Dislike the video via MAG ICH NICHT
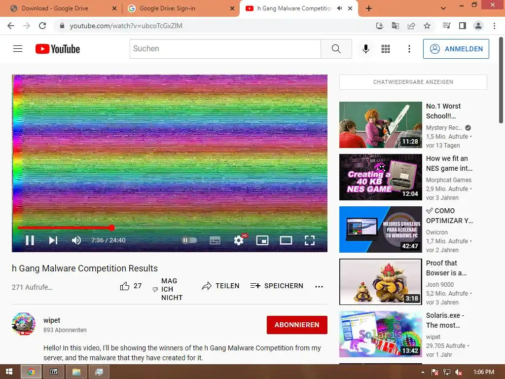 (x=167, y=289)
